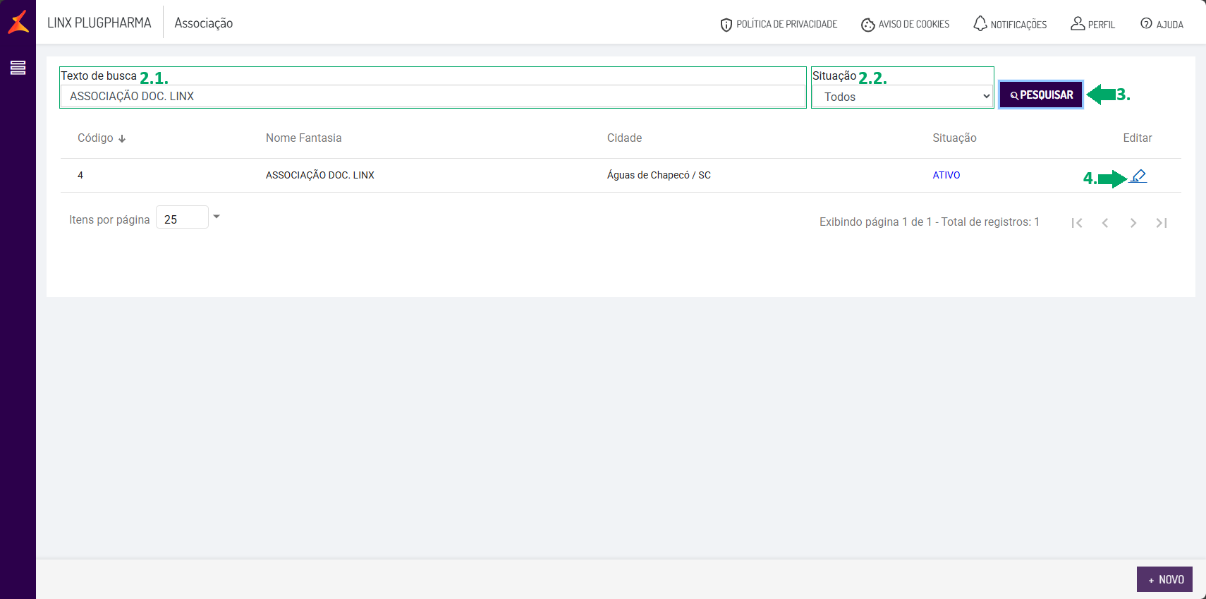Image resolution: width=1206 pixels, height=599 pixels.
Task: Go to next page of results
Action: pyautogui.click(x=1133, y=223)
